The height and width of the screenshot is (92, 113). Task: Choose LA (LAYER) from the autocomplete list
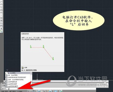point(18,75)
